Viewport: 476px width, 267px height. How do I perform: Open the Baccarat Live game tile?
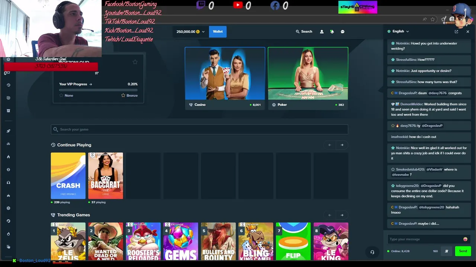point(106,176)
